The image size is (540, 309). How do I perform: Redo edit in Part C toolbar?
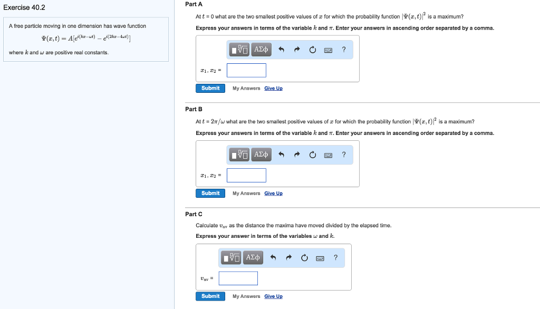(x=288, y=258)
